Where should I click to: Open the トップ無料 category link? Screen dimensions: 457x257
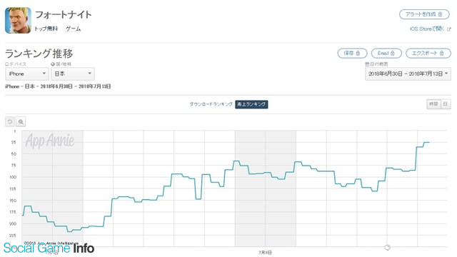point(46,29)
